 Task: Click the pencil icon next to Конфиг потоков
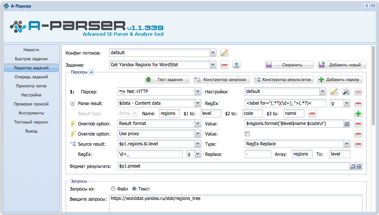tap(224, 53)
